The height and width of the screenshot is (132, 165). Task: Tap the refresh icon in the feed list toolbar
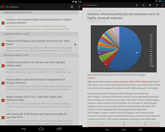(x=72, y=7)
